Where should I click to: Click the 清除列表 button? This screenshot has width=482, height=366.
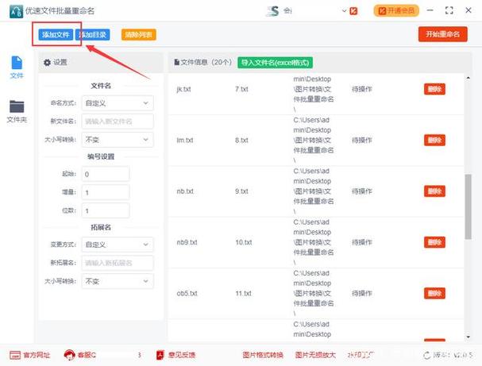(x=139, y=35)
